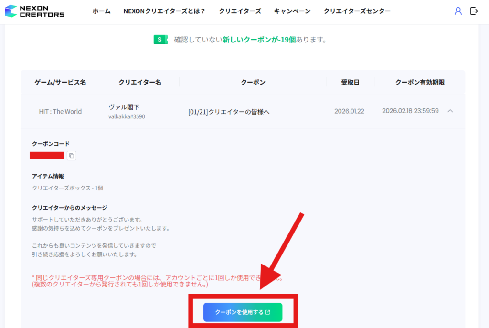Click the 受取日 column header
Screen dimensions: 489x328
click(x=350, y=82)
